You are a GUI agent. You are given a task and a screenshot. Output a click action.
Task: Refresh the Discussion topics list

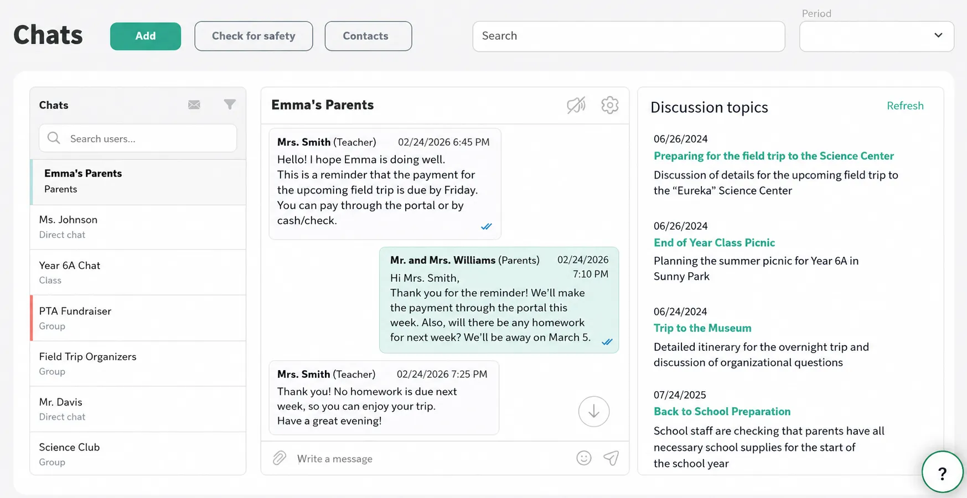click(905, 106)
